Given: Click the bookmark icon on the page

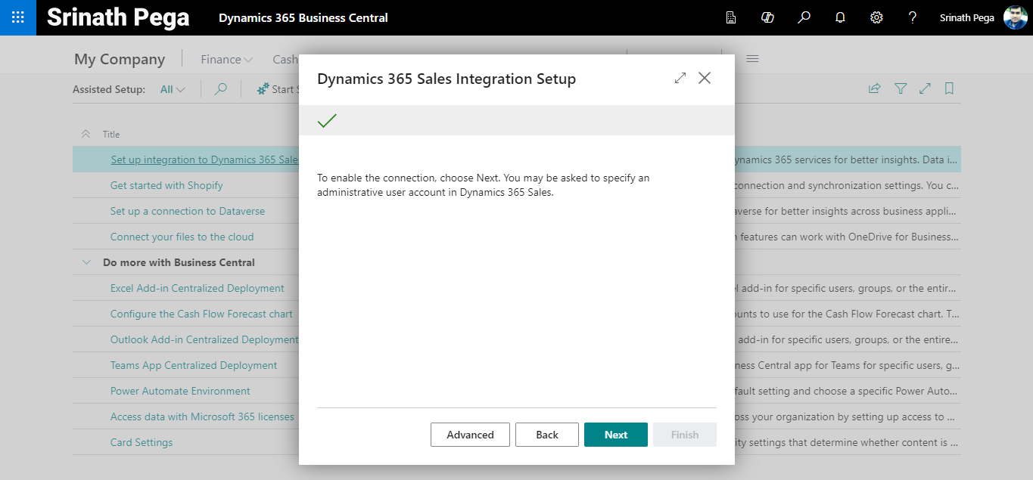Looking at the screenshot, I should [x=949, y=89].
